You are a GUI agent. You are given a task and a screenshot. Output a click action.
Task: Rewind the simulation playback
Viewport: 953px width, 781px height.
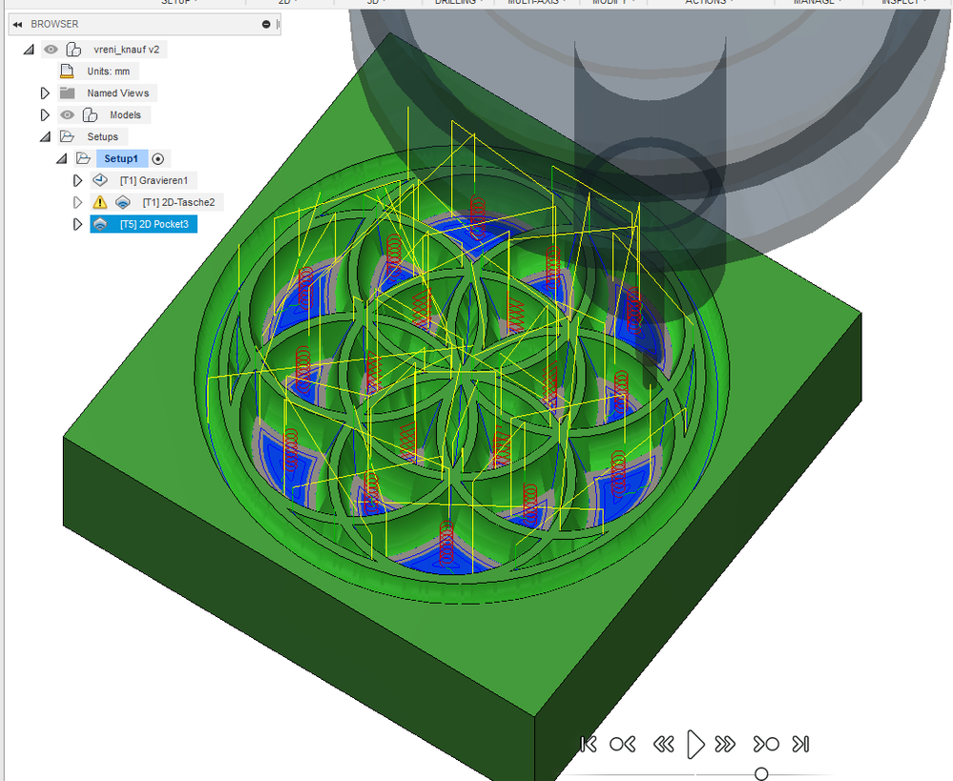point(664,744)
